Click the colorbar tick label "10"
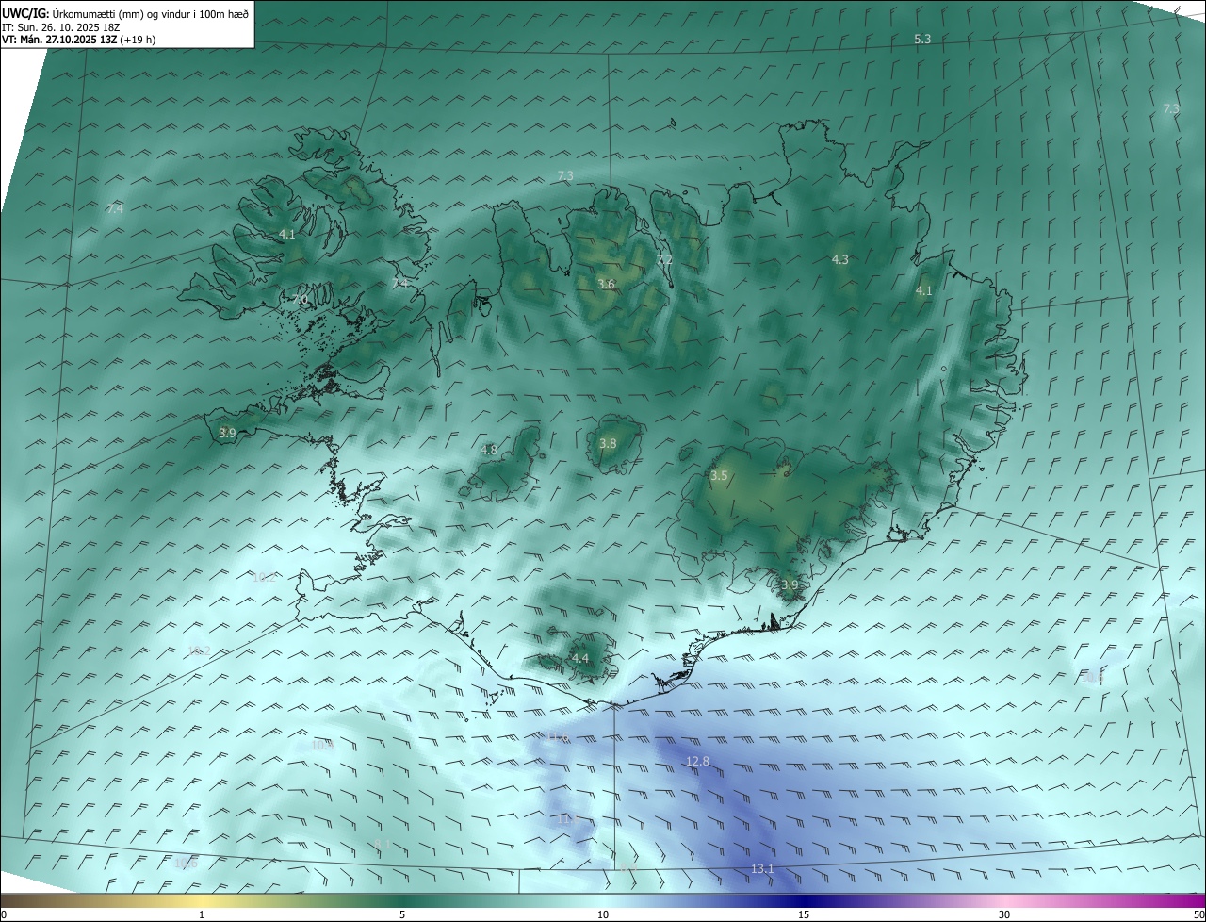 [x=603, y=914]
